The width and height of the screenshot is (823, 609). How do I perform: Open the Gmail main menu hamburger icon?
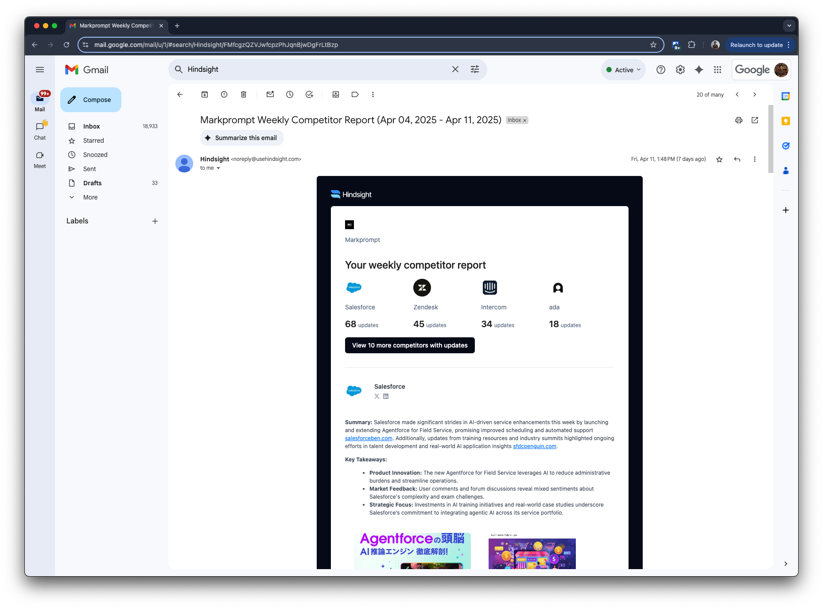click(40, 70)
